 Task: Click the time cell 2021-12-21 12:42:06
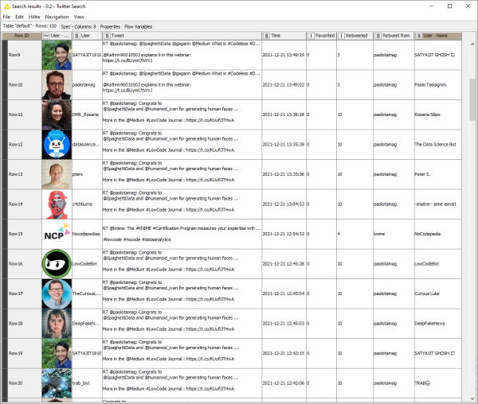point(284,383)
